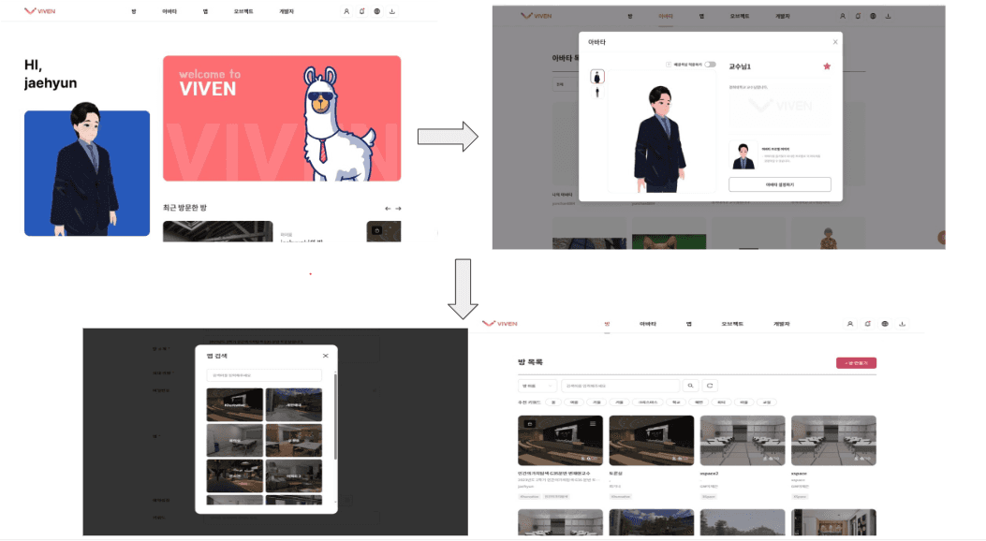Click the VIVEN logo on the room list page

pos(500,324)
